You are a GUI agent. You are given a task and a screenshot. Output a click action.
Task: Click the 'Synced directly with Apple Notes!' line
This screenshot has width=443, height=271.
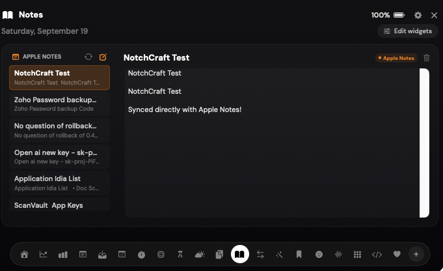pos(185,109)
